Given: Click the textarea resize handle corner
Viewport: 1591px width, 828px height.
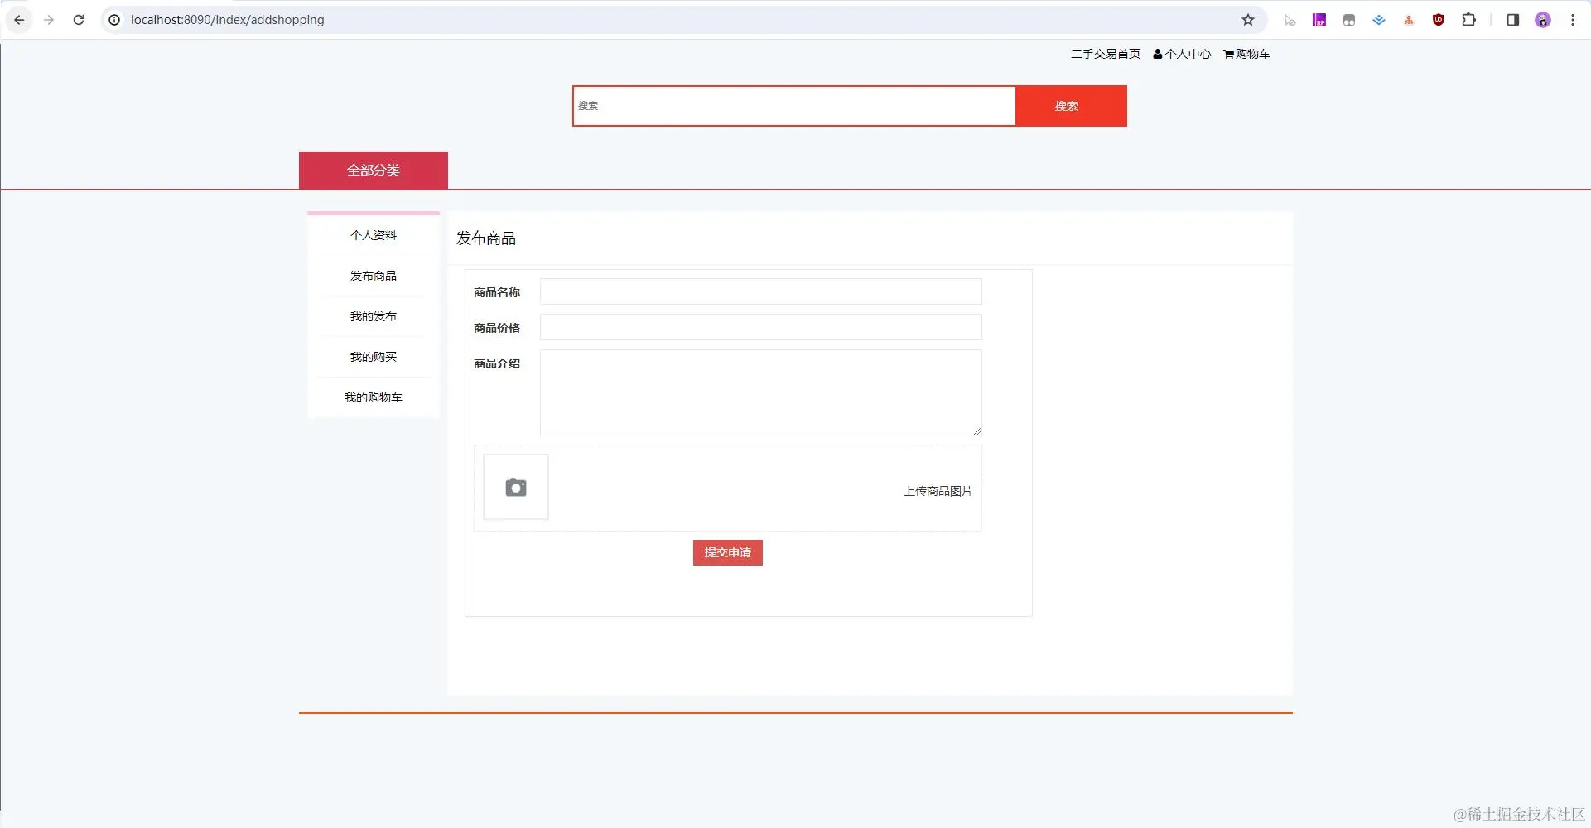Looking at the screenshot, I should click(977, 431).
